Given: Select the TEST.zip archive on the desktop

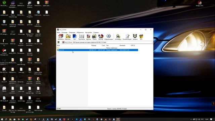Looking at the screenshot, I should [x=30, y=61].
